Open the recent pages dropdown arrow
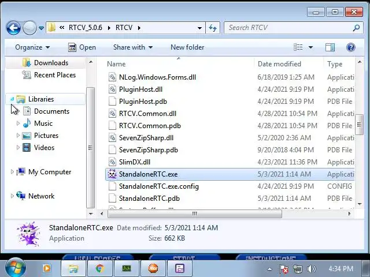Image resolution: width=370 pixels, height=277 pixels. [x=41, y=28]
